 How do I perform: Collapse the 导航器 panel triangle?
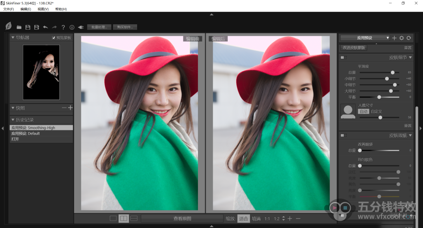(x=13, y=37)
